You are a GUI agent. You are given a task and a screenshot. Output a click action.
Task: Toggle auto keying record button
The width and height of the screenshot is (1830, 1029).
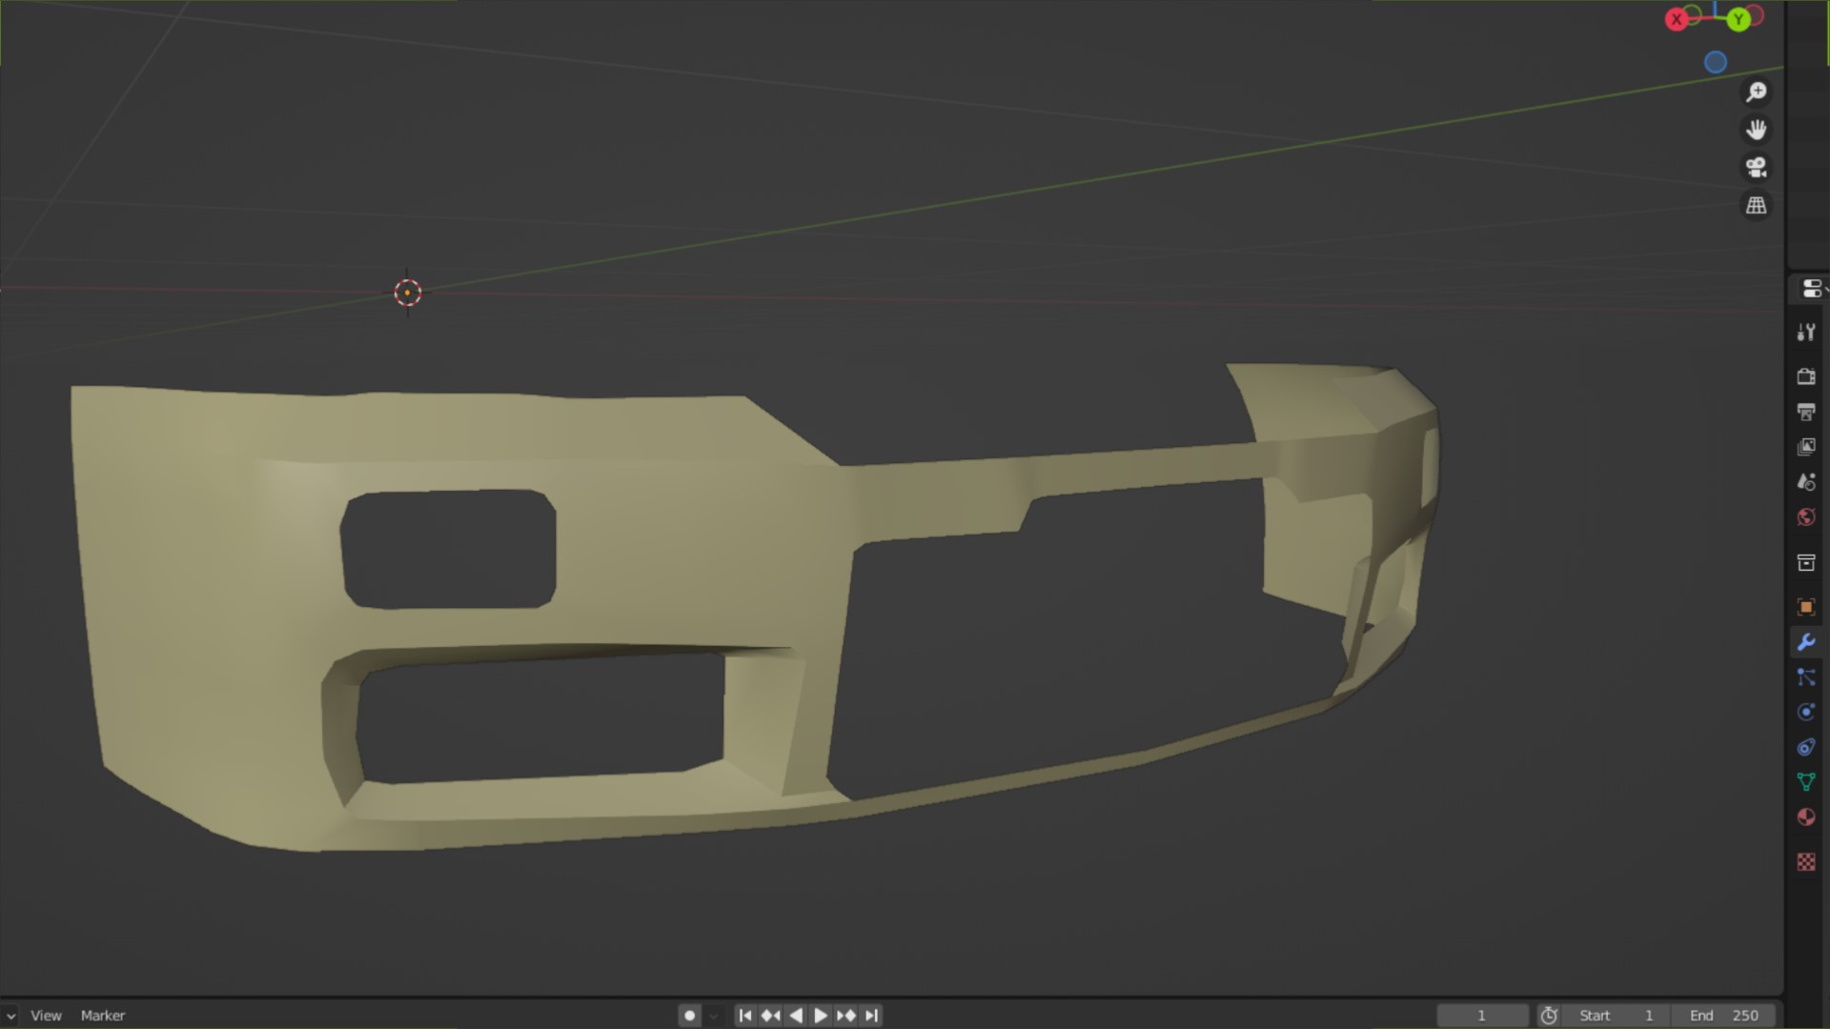[x=690, y=1016]
